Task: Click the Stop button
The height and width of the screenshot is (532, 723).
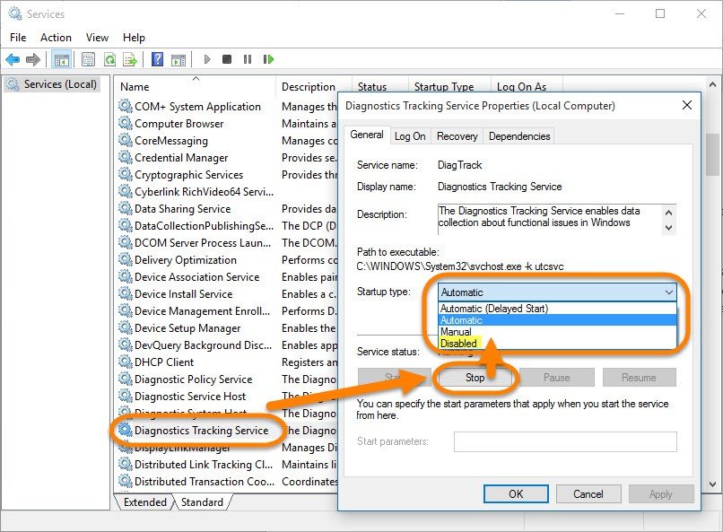Action: (x=475, y=378)
